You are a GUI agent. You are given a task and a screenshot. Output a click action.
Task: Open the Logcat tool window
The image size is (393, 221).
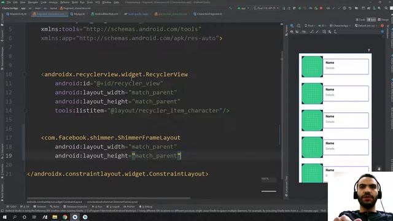113,207
